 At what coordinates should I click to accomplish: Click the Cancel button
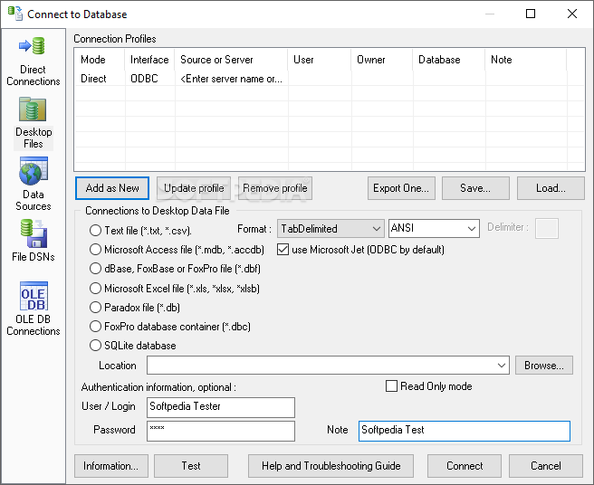[x=545, y=466]
